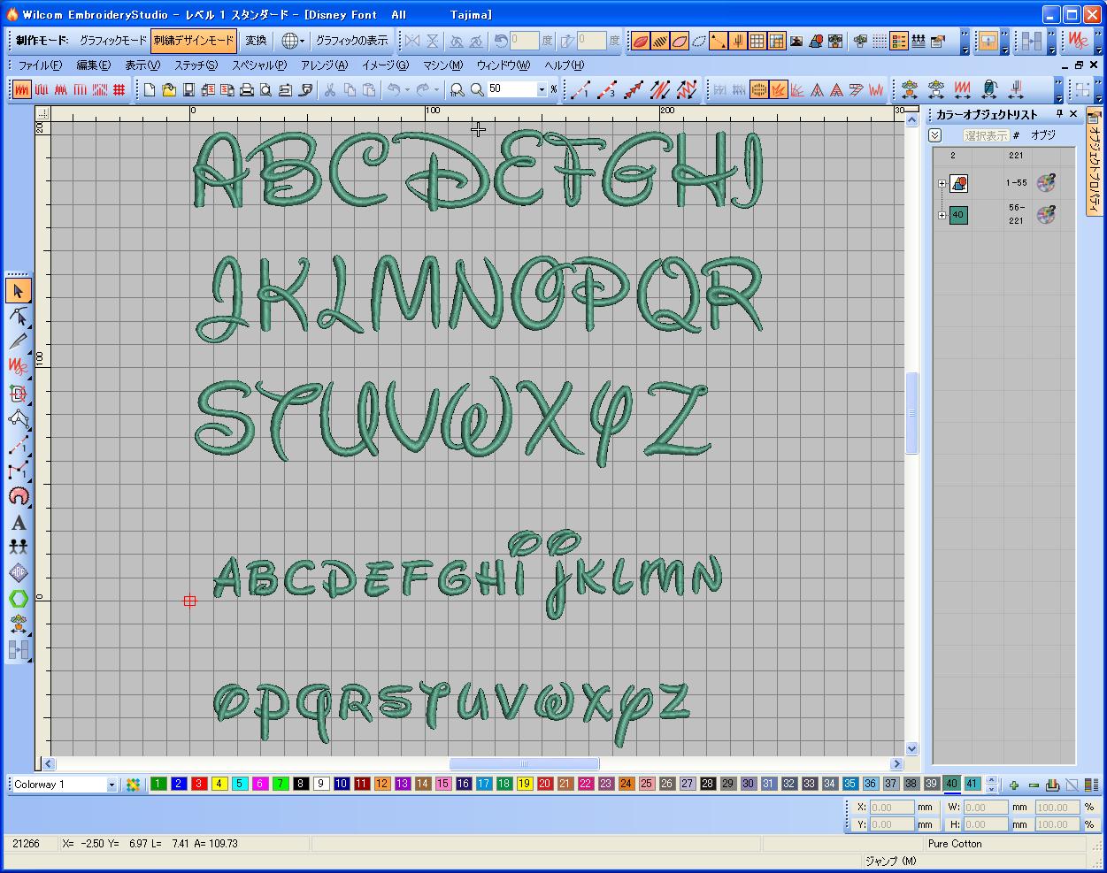Viewport: 1107px width, 873px height.
Task: Click the save floppy disk icon
Action: [188, 89]
